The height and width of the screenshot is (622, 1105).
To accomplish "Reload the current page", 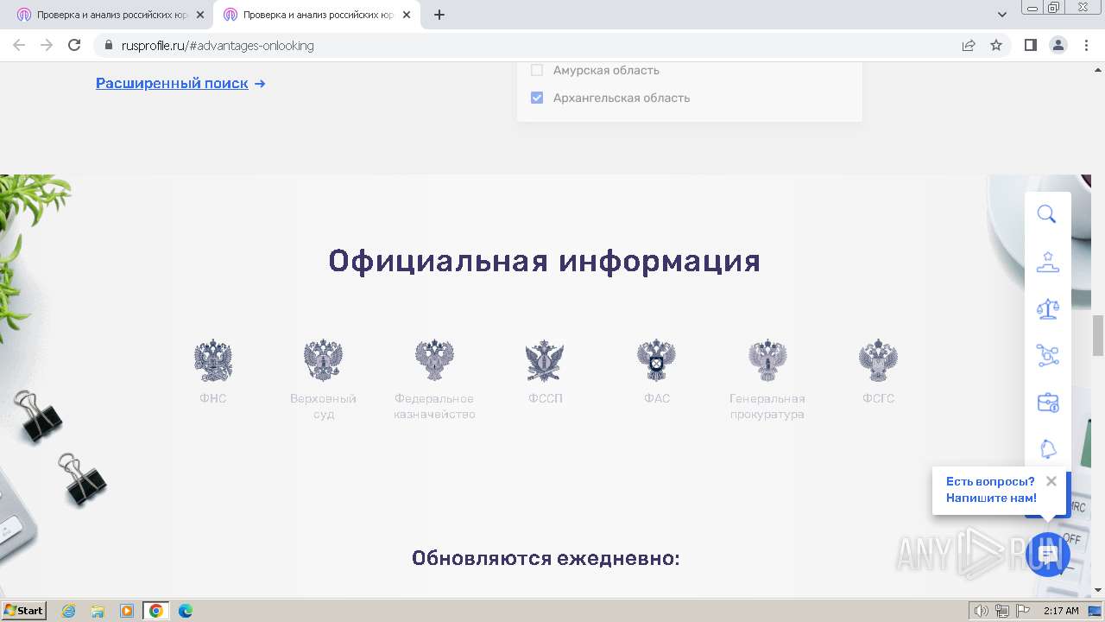I will (x=74, y=45).
